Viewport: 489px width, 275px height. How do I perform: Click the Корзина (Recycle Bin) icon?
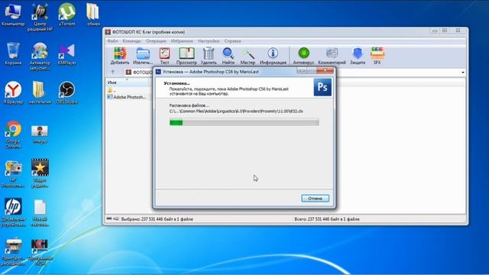coord(13,53)
